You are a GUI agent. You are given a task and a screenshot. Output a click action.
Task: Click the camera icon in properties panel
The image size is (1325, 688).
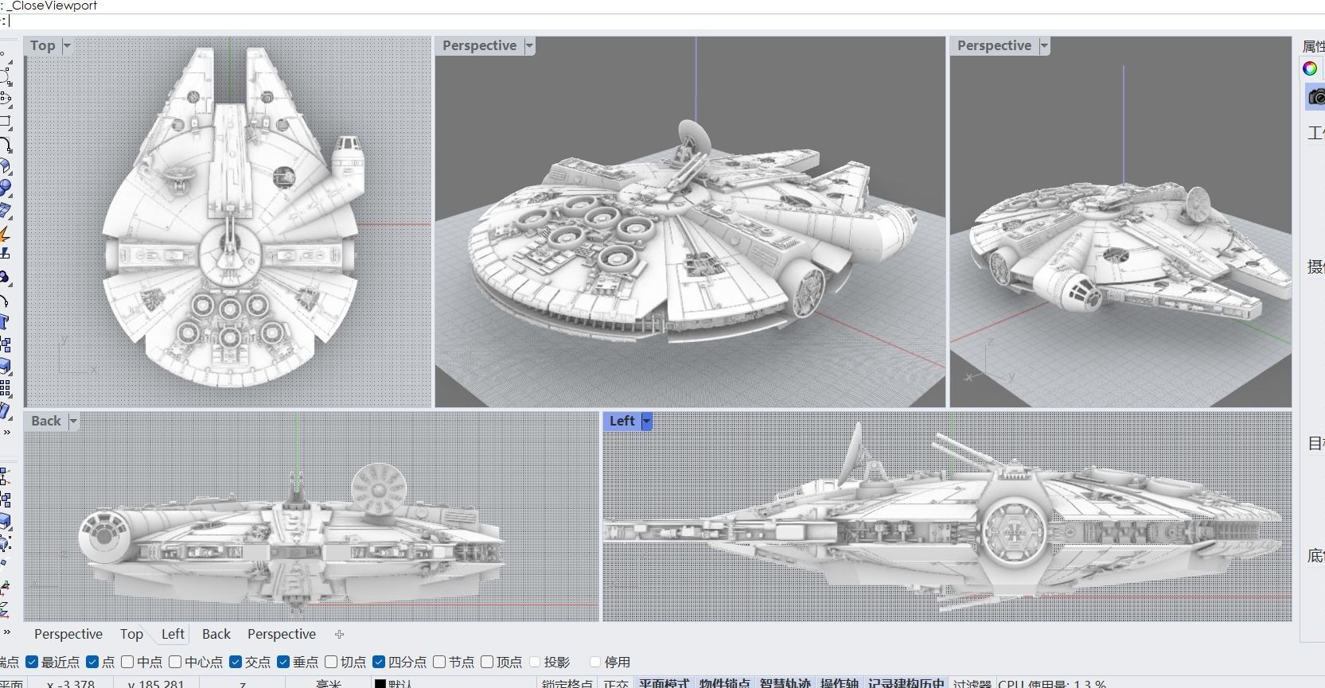click(1316, 98)
